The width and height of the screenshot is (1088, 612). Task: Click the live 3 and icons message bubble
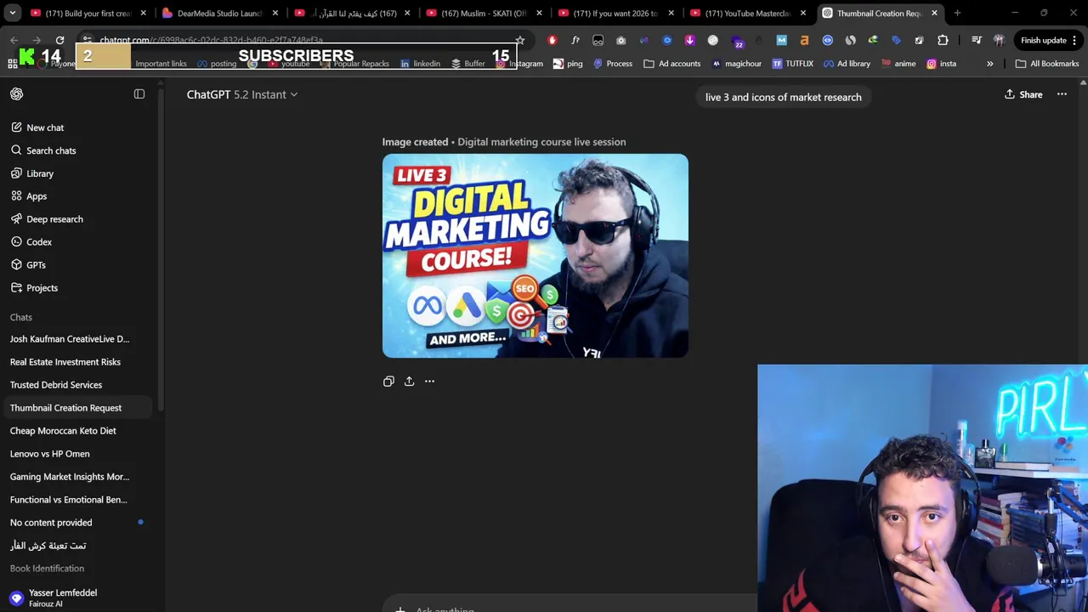click(784, 97)
